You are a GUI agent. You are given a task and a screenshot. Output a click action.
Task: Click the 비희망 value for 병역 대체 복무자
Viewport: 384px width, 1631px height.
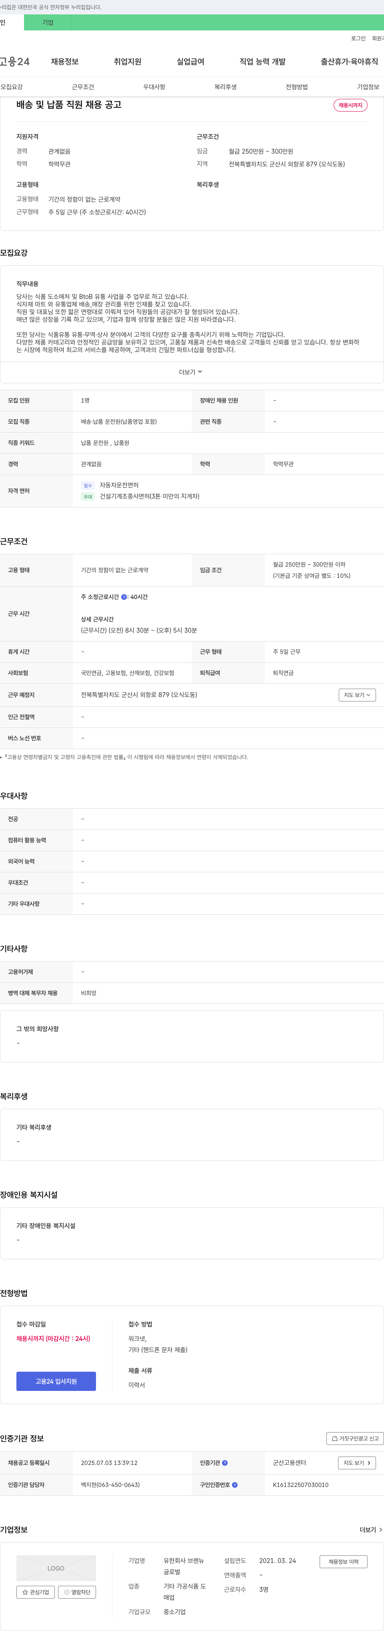coord(88,993)
